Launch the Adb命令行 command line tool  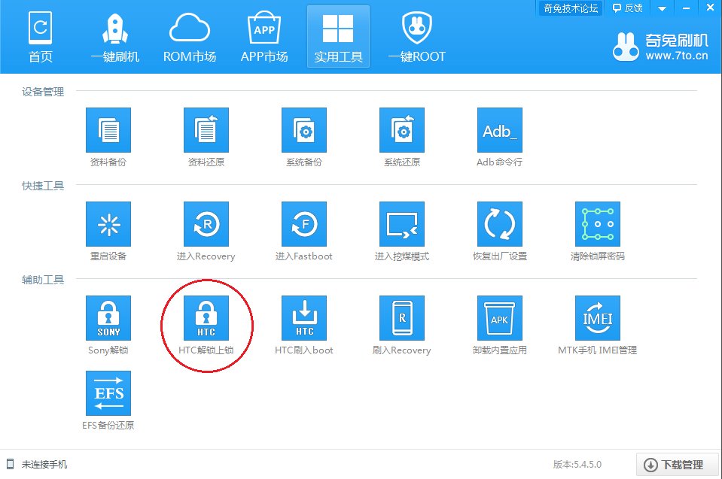pyautogui.click(x=500, y=130)
